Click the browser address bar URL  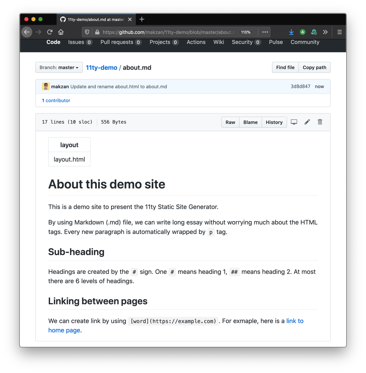pos(169,32)
